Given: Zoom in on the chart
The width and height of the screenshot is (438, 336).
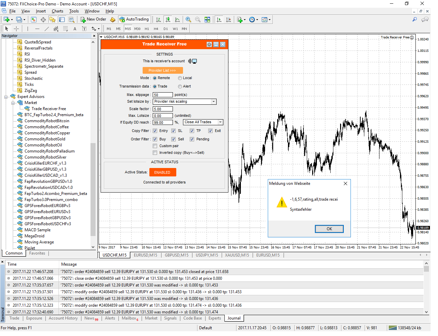Looking at the screenshot, I should point(188,20).
